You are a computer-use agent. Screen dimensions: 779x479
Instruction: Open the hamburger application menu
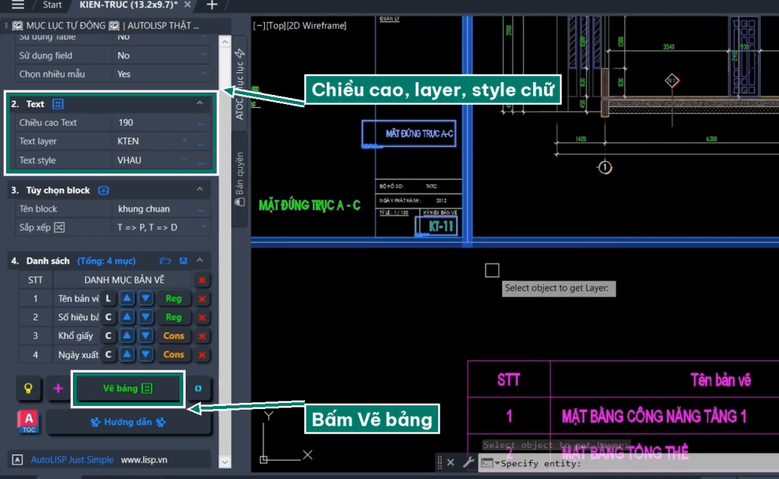point(18,5)
